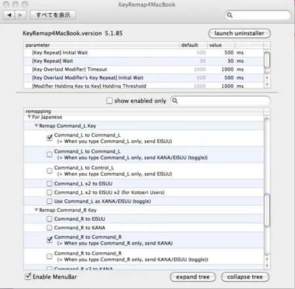Click the remapping list scrollbar thumb
Image resolution: width=295 pixels, height=289 pixels.
(267, 210)
